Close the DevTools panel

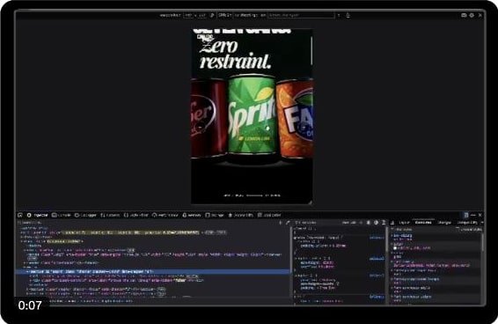tap(480, 215)
